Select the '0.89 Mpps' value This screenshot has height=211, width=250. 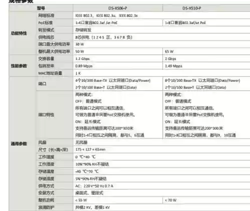[x=83, y=66]
